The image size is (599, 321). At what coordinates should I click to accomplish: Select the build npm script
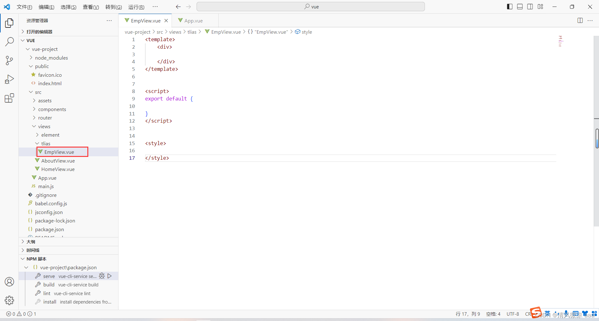[x=69, y=285]
